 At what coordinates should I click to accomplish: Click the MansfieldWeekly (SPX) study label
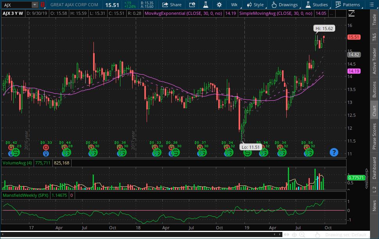click(26, 195)
